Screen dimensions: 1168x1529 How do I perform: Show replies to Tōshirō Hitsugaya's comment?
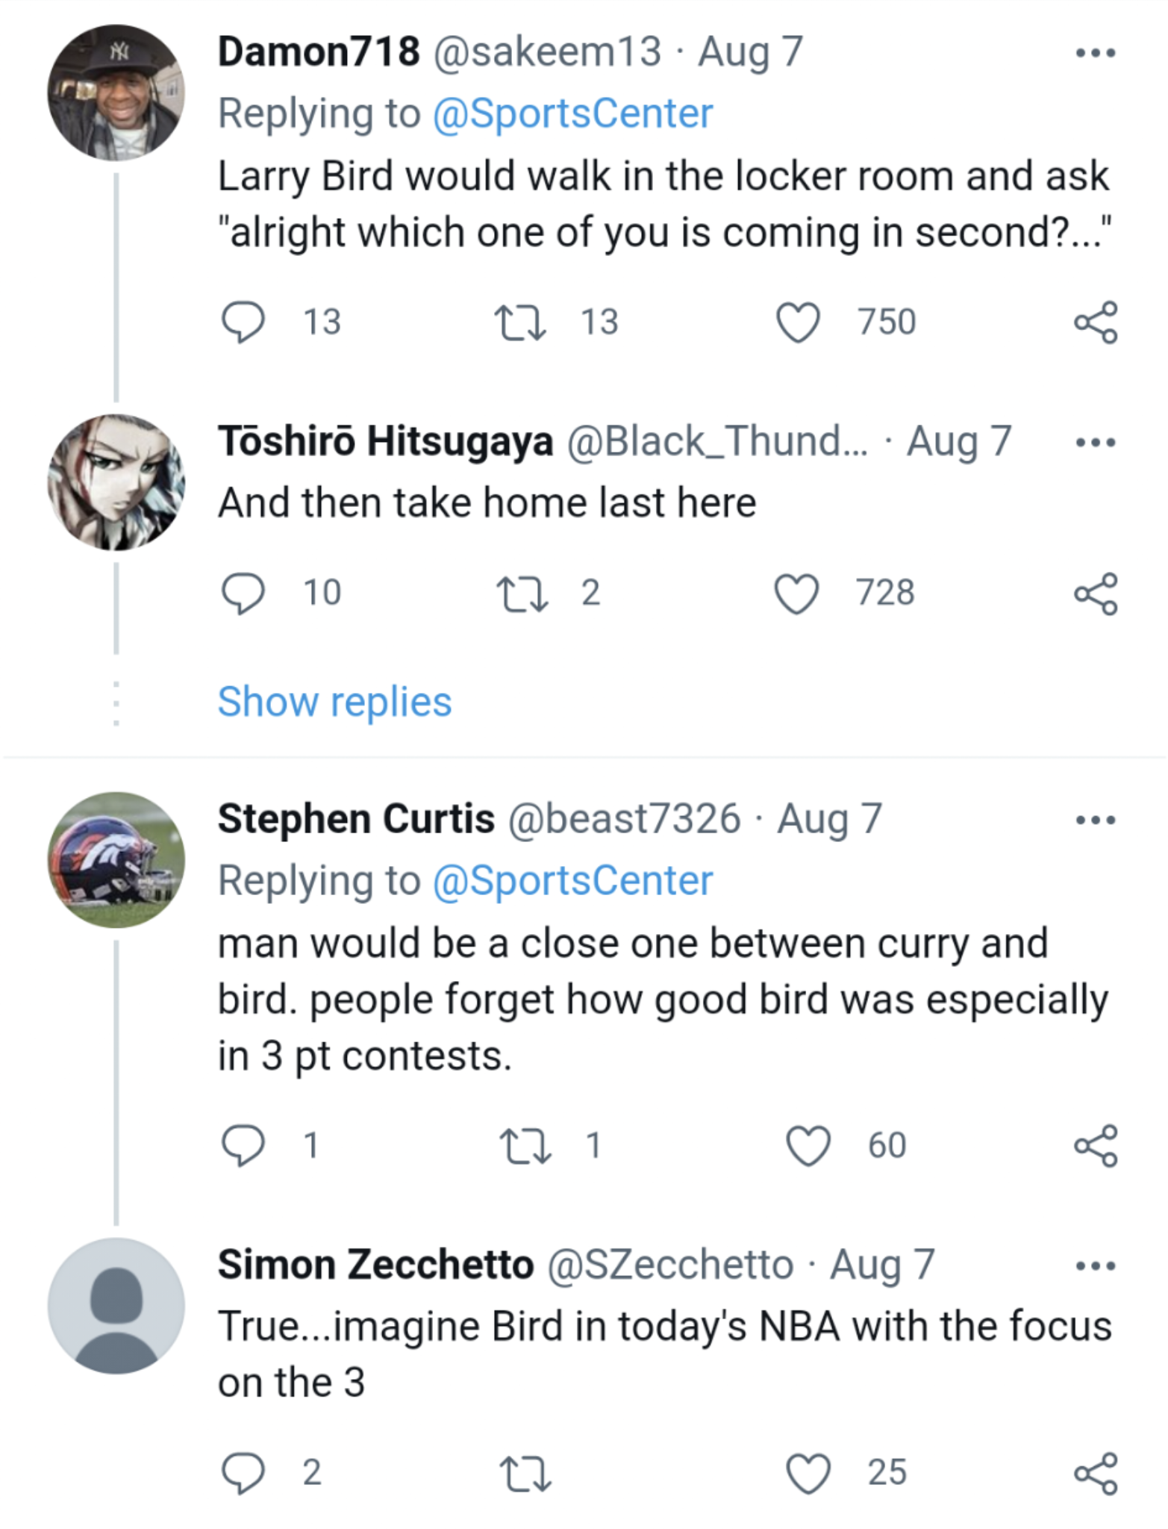[x=336, y=700]
